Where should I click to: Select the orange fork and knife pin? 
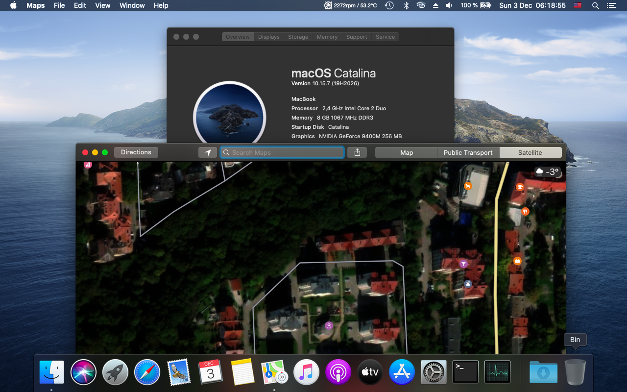pos(525,212)
